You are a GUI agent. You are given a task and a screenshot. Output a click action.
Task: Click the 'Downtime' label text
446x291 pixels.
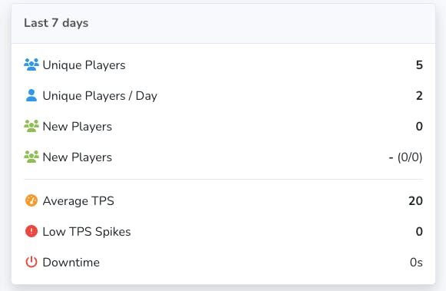tap(71, 263)
